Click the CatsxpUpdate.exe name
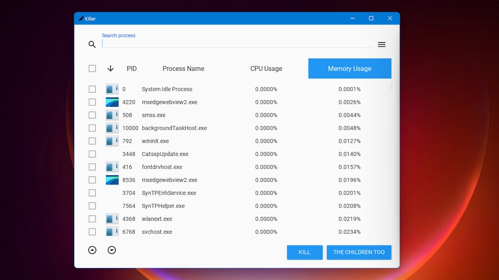 pos(165,154)
